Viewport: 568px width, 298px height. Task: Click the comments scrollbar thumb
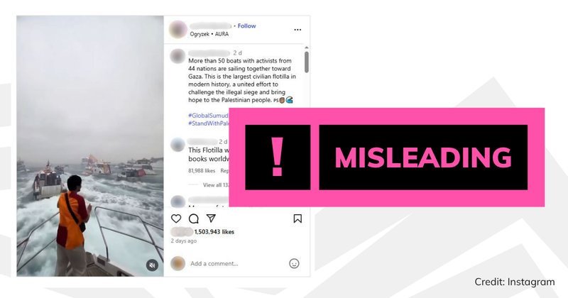pyautogui.click(x=307, y=62)
